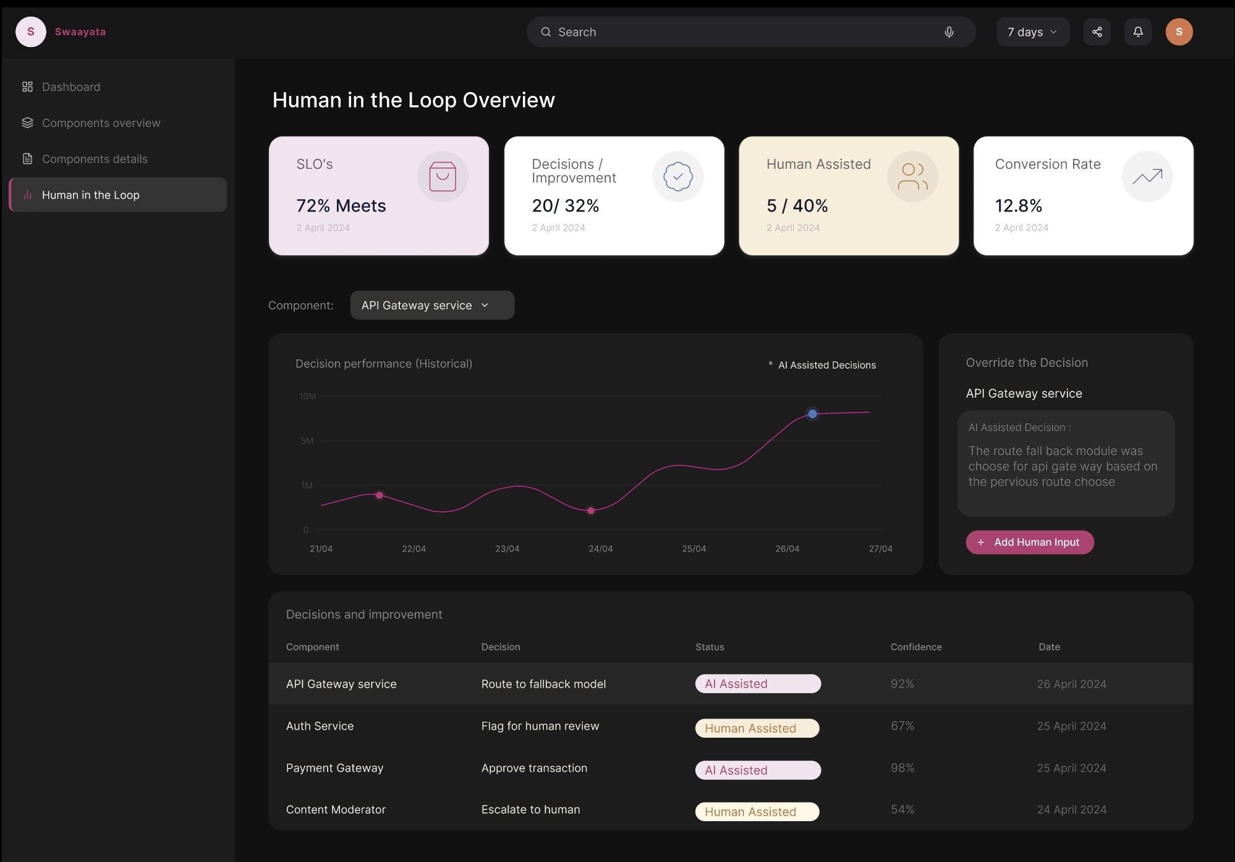This screenshot has width=1235, height=862.
Task: Expand the API Gateway service component dropdown
Action: pos(432,305)
